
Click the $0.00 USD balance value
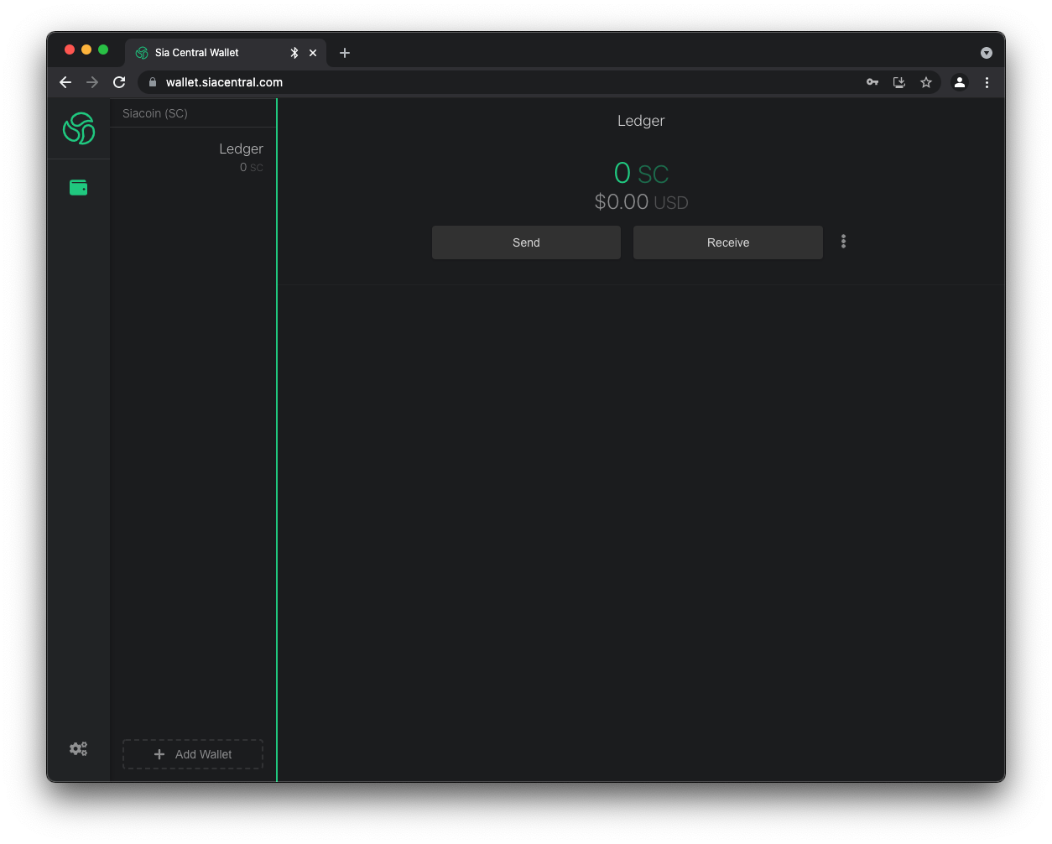[642, 202]
